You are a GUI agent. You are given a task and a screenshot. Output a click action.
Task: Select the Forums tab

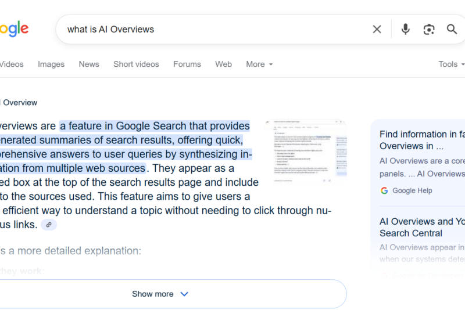tap(187, 64)
